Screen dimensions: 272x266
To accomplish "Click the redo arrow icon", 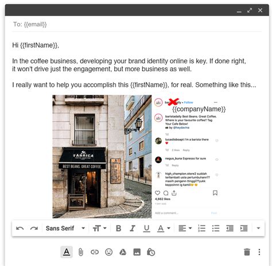I will tap(34, 228).
